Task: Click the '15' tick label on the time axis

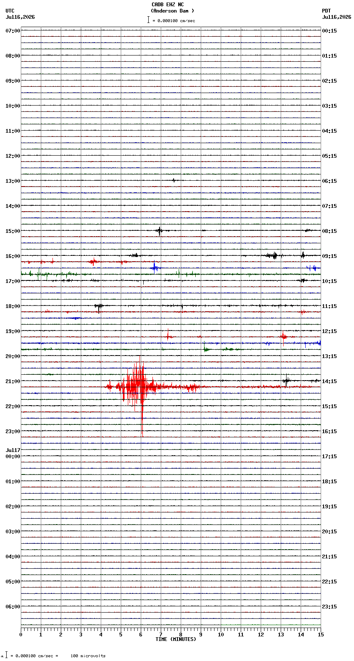Action: click(321, 635)
